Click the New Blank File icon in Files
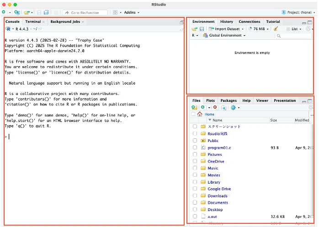Screen dimensions: 319x227 pyautogui.click(x=203, y=107)
